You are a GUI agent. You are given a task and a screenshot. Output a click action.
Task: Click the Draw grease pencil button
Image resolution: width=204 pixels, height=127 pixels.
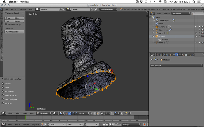(x=9, y=18)
